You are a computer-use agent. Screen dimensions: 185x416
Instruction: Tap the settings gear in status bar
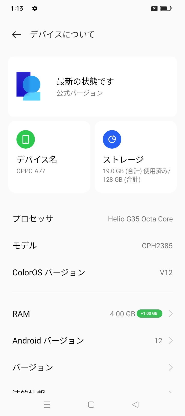pyautogui.click(x=35, y=9)
